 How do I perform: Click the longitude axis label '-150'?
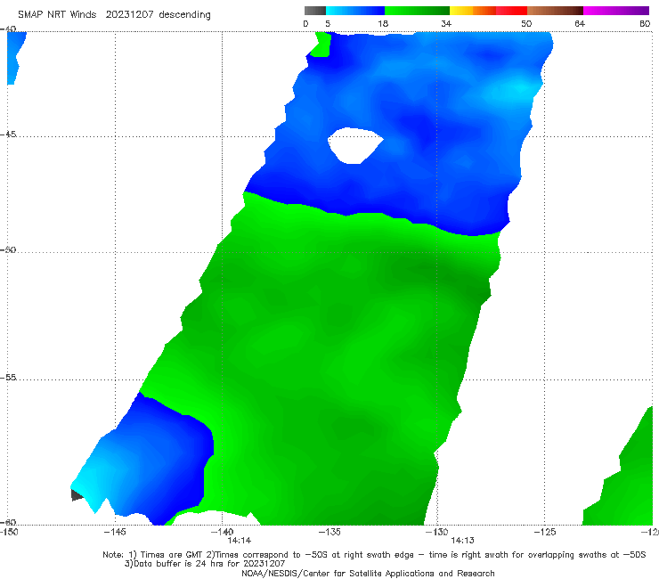[9, 533]
